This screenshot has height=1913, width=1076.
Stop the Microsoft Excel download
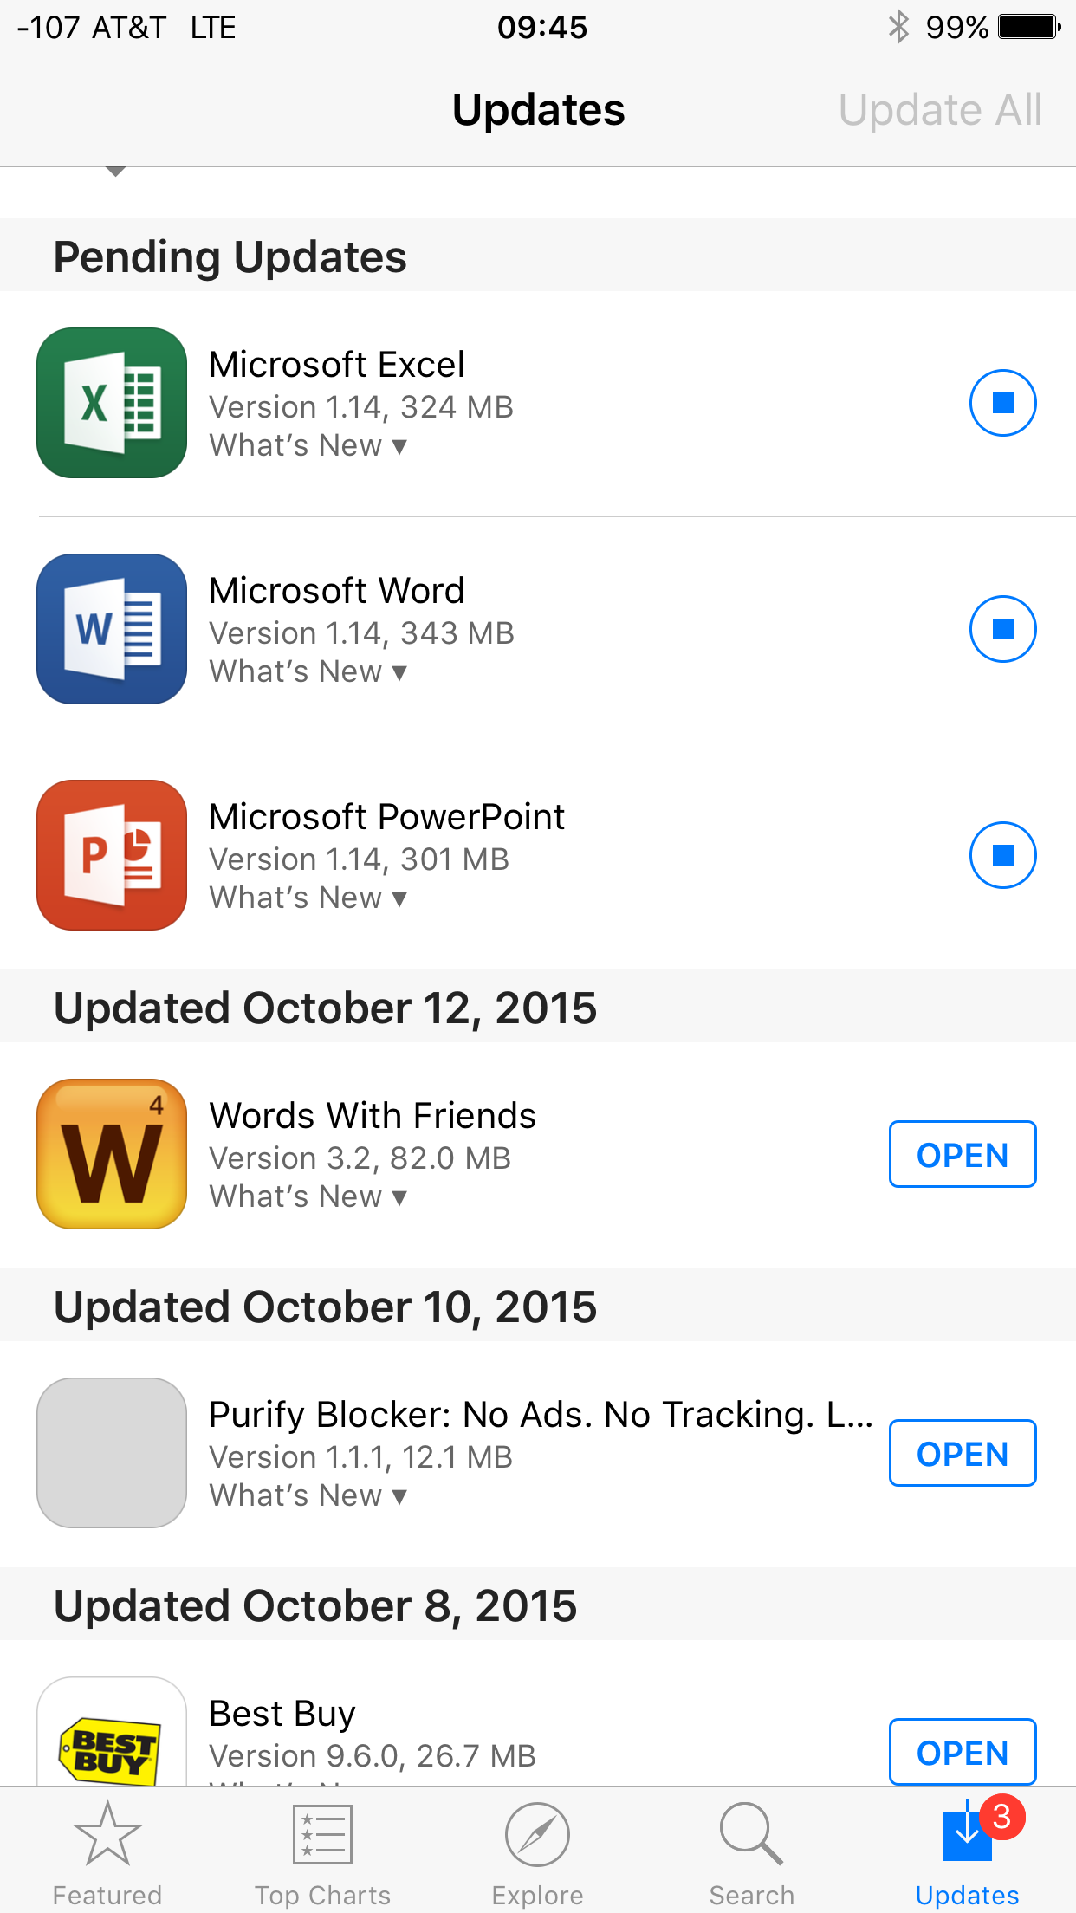coord(1002,403)
